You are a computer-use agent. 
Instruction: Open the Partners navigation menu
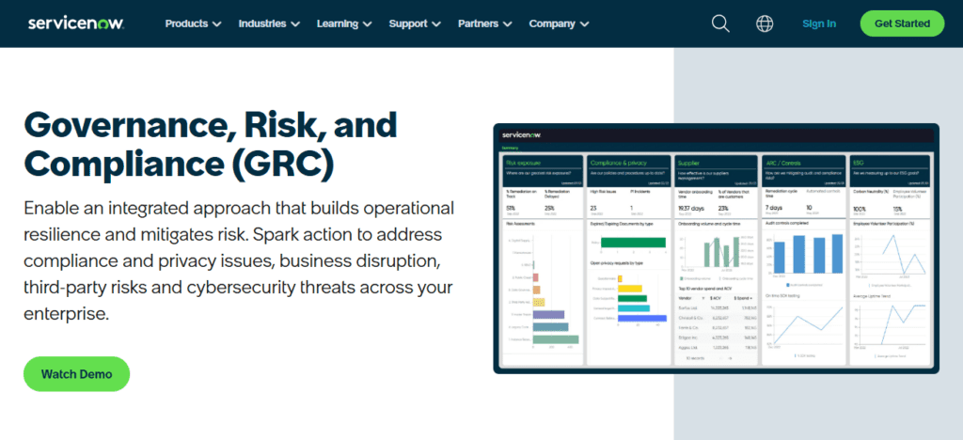click(x=484, y=24)
